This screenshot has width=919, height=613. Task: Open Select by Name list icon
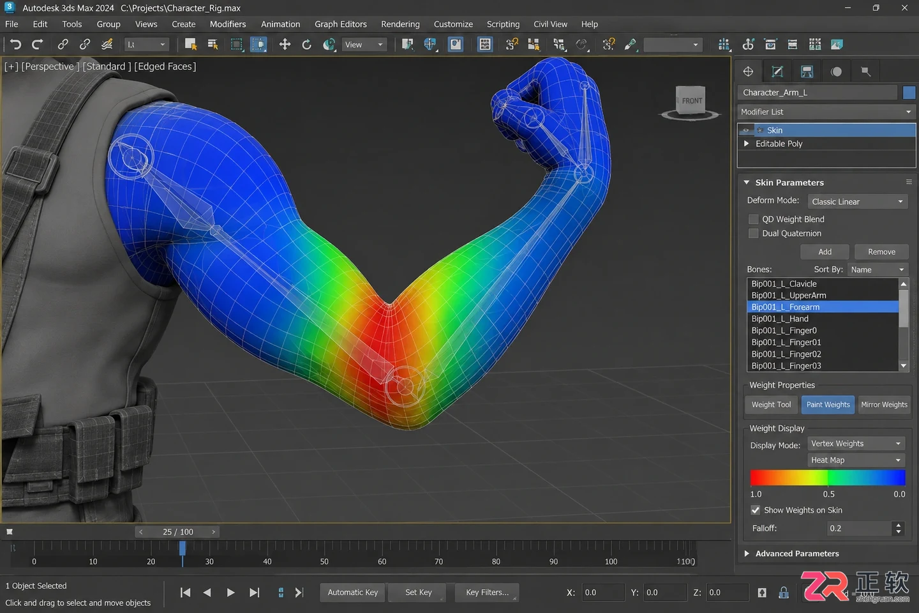(x=213, y=44)
